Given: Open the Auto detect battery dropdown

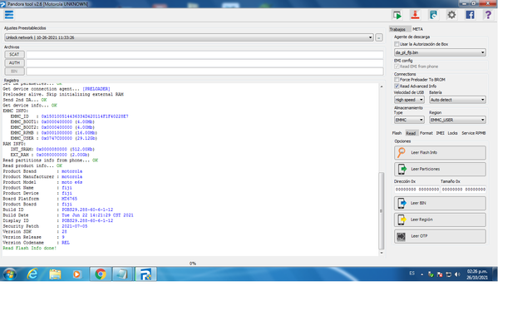Looking at the screenshot, I should [458, 100].
